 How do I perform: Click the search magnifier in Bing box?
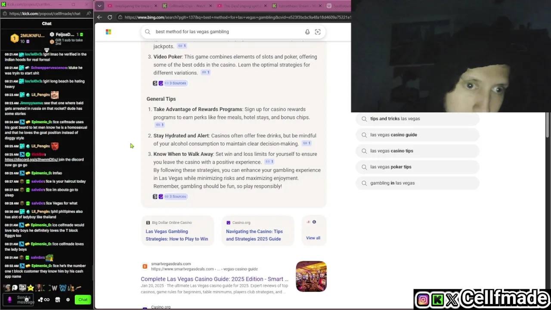148,32
